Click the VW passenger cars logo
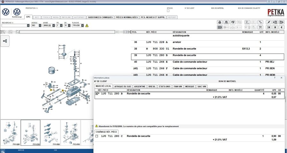287x153 pixels. [6, 12]
